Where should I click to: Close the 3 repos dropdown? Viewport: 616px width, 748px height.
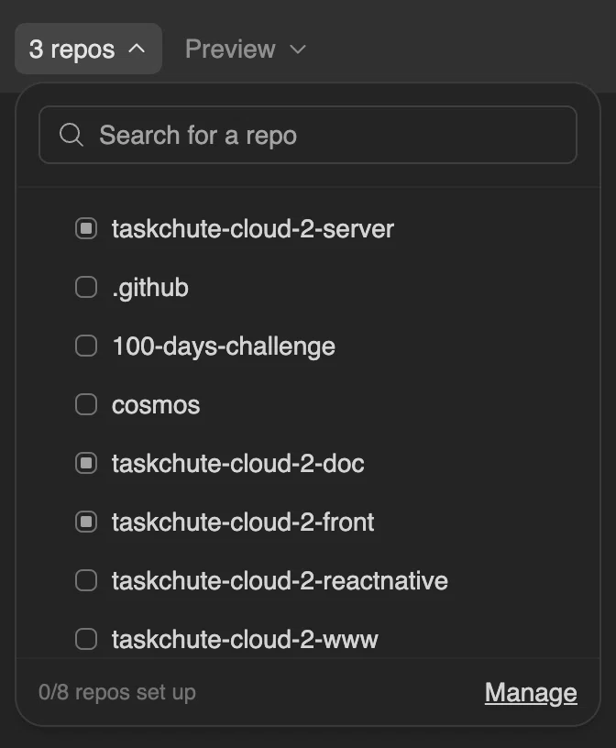88,49
